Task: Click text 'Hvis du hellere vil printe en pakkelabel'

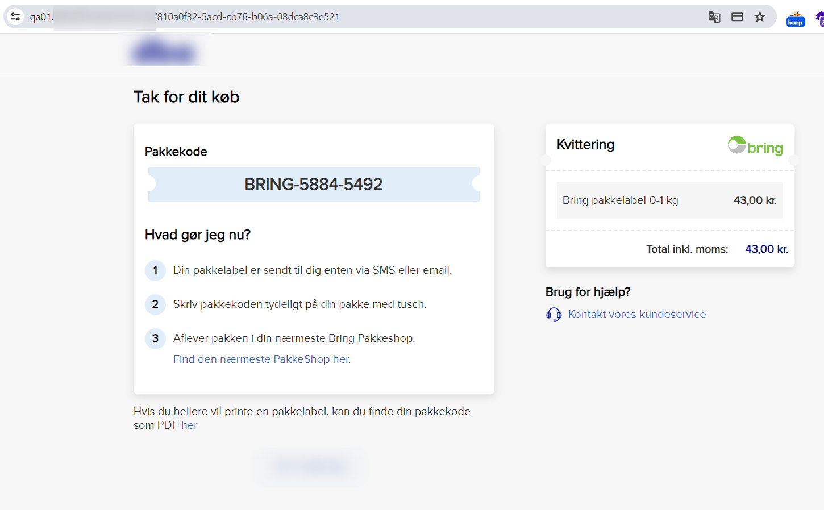Action: (230, 412)
